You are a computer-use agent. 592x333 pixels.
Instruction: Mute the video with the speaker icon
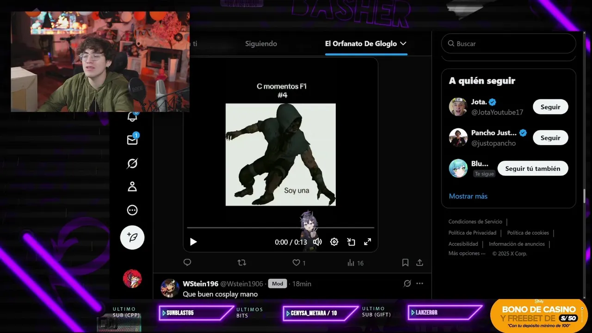coord(317,242)
